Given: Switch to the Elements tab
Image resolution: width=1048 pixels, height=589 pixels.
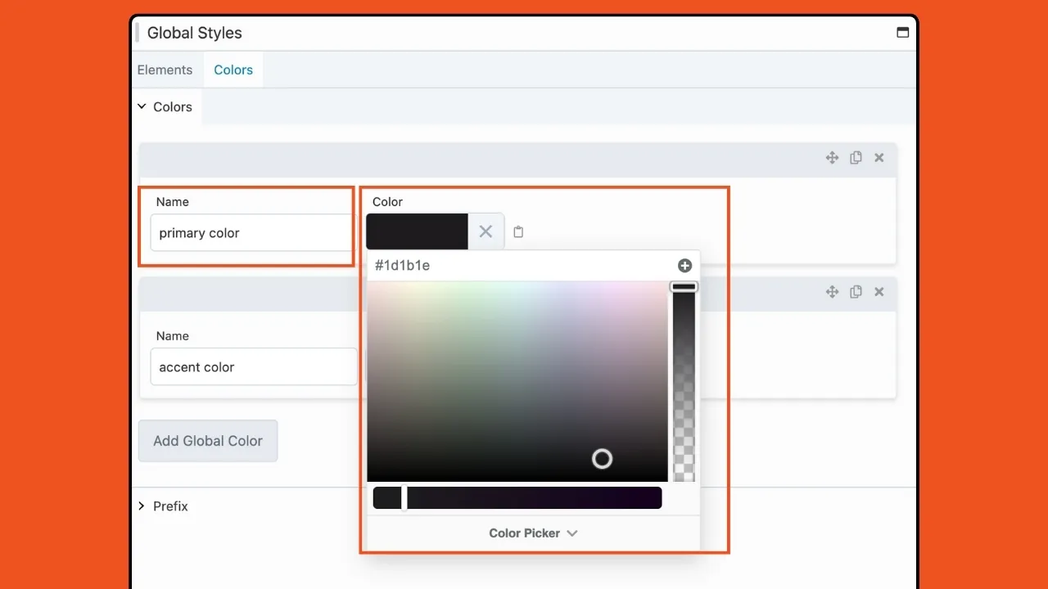Looking at the screenshot, I should pyautogui.click(x=165, y=70).
